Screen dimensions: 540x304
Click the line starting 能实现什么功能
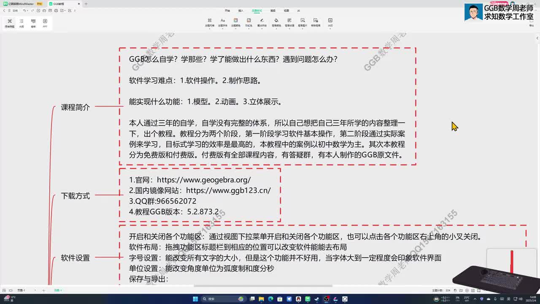coord(205,102)
